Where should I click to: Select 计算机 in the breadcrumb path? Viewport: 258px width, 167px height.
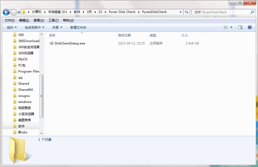tap(37, 12)
